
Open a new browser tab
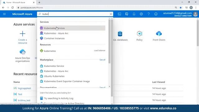[39, 2]
